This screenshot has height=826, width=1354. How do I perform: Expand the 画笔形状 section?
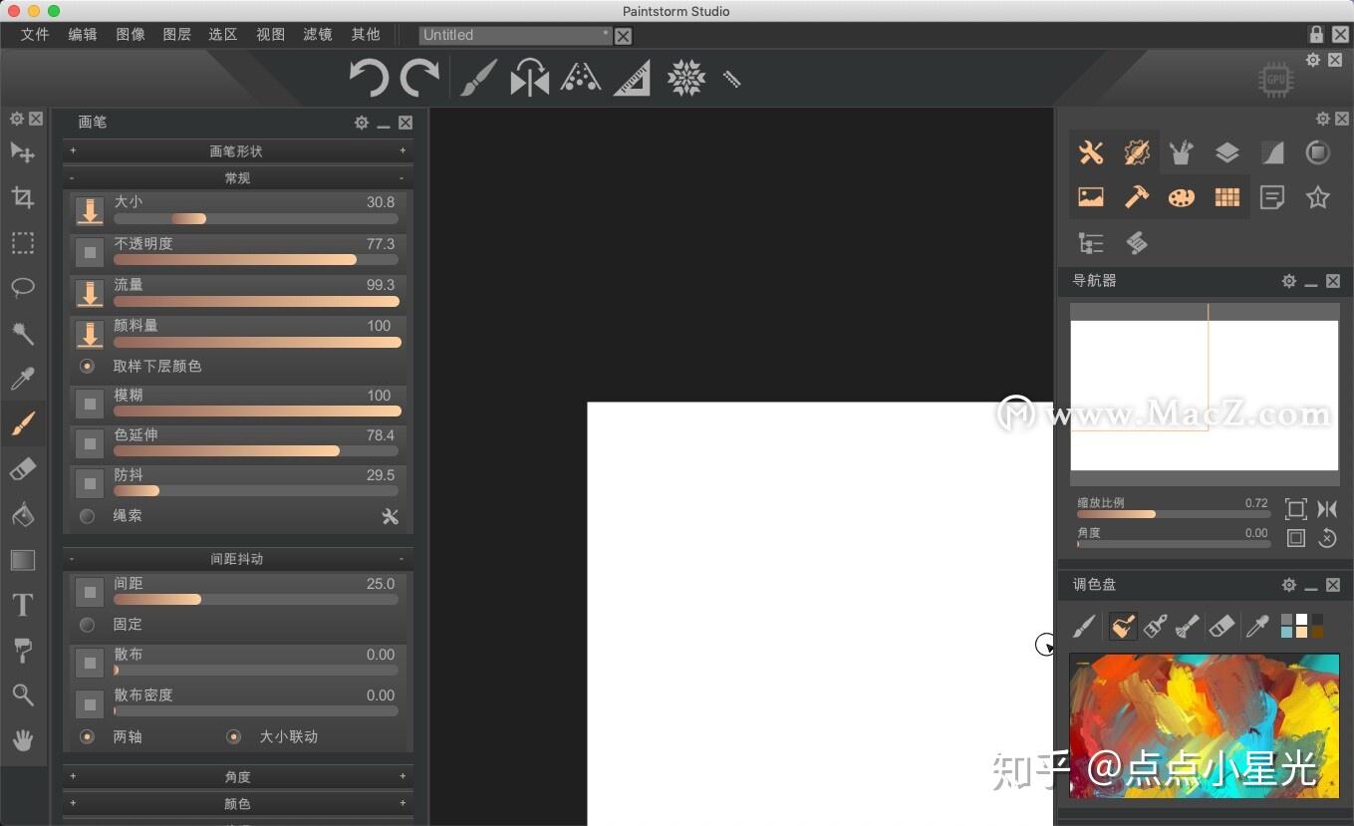(236, 150)
